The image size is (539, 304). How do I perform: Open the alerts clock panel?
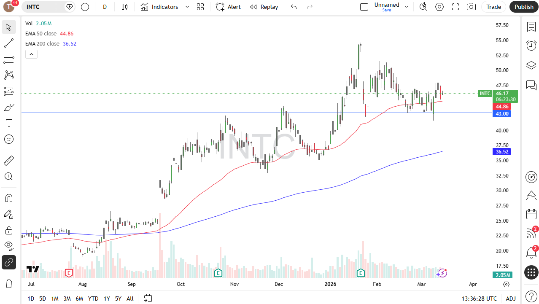531,46
